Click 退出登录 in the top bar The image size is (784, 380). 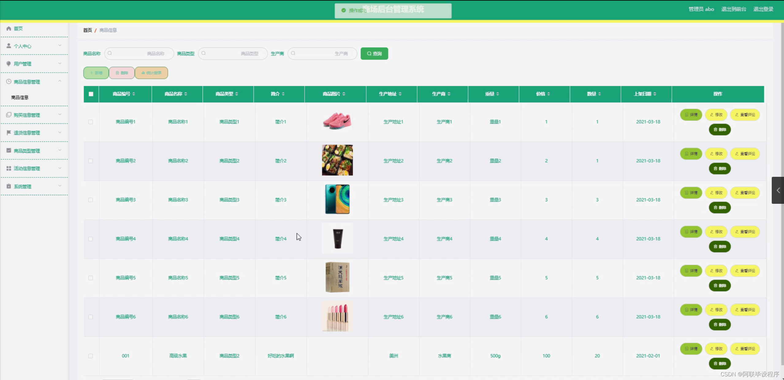[x=763, y=9]
